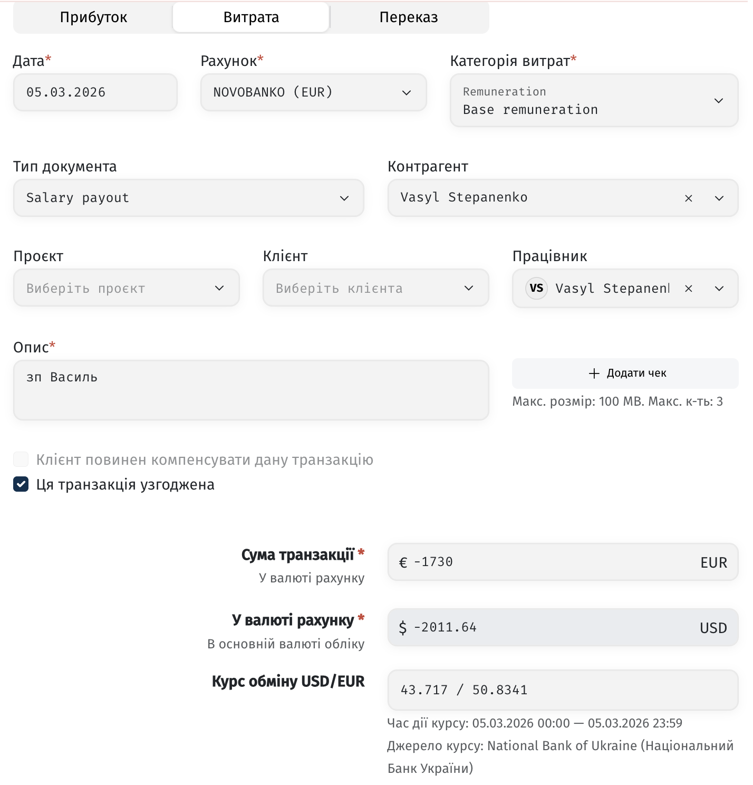Screen dimensions: 753x785
Task: Check 'Клієнт повинен компенсувати дану транзакцію'
Action: pyautogui.click(x=21, y=459)
